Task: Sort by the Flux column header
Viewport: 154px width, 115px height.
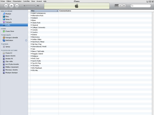Action: pos(44,11)
